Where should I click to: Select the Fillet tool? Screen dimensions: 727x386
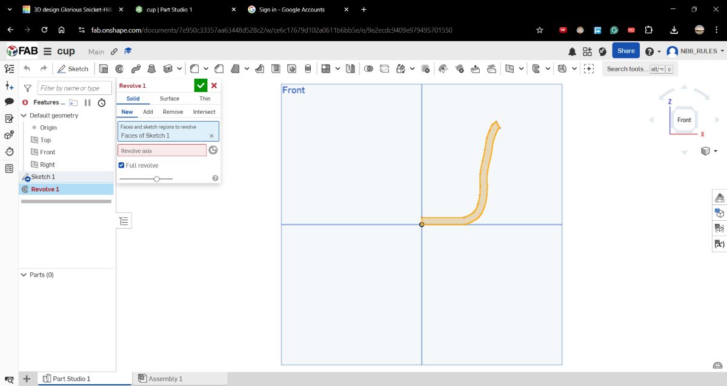195,68
